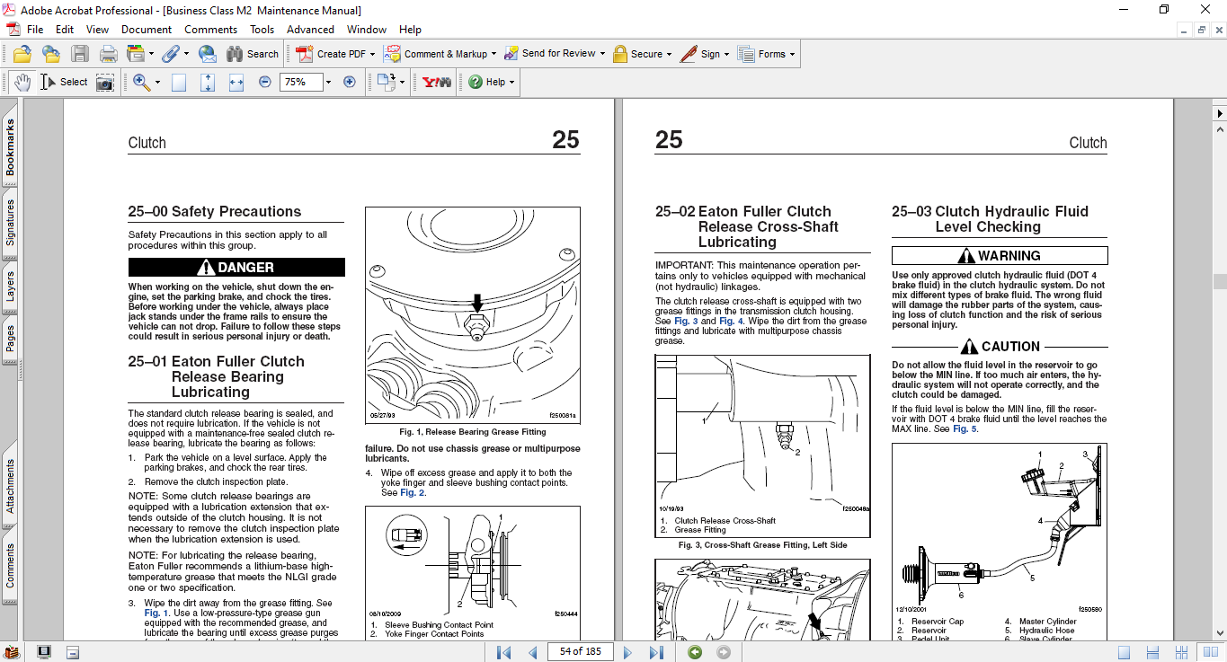
Task: Click the Print icon in toolbar
Action: tap(108, 54)
